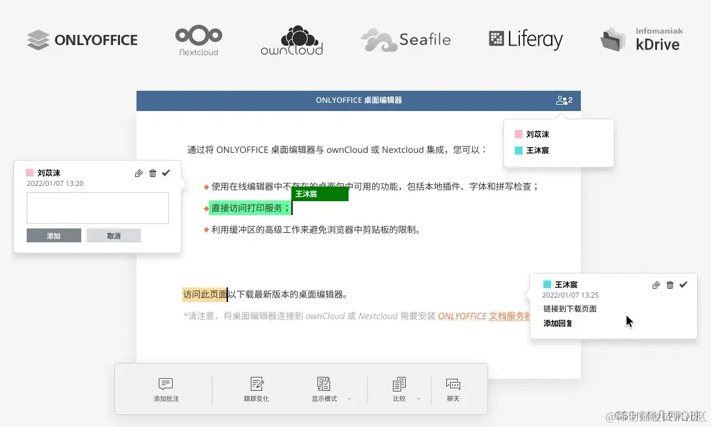Expand the 显示模式 dropdown arrow
The width and height of the screenshot is (711, 427).
[349, 399]
